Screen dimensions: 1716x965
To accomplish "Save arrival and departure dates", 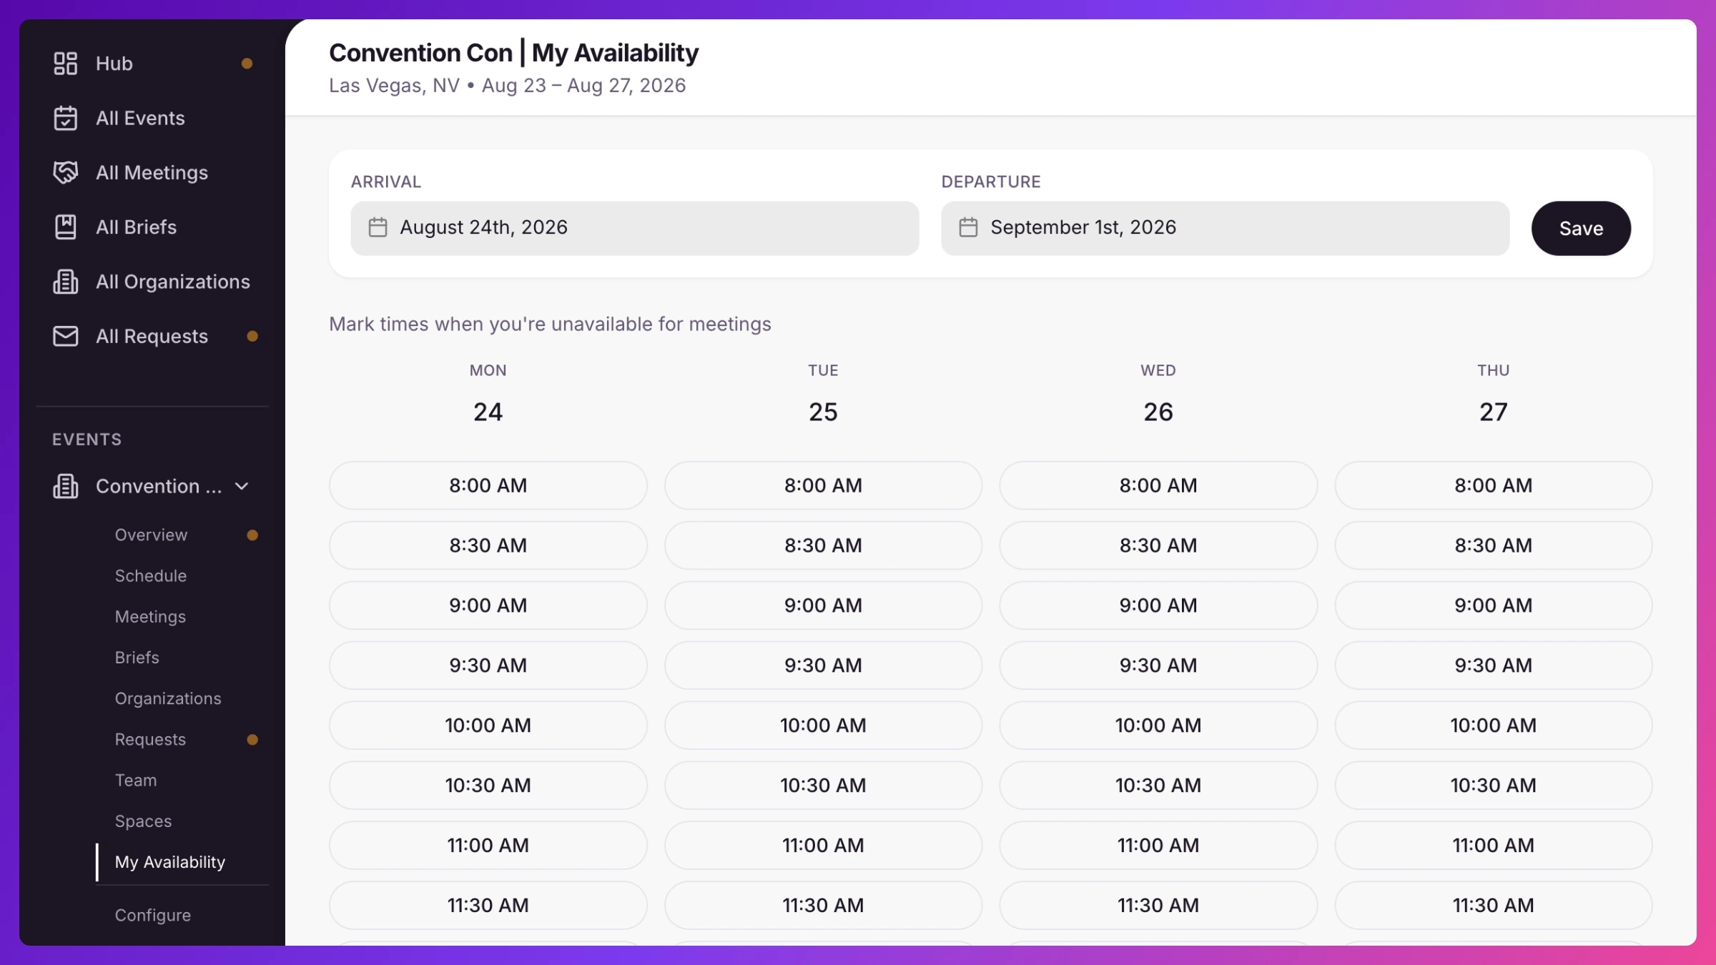I will coord(1581,228).
